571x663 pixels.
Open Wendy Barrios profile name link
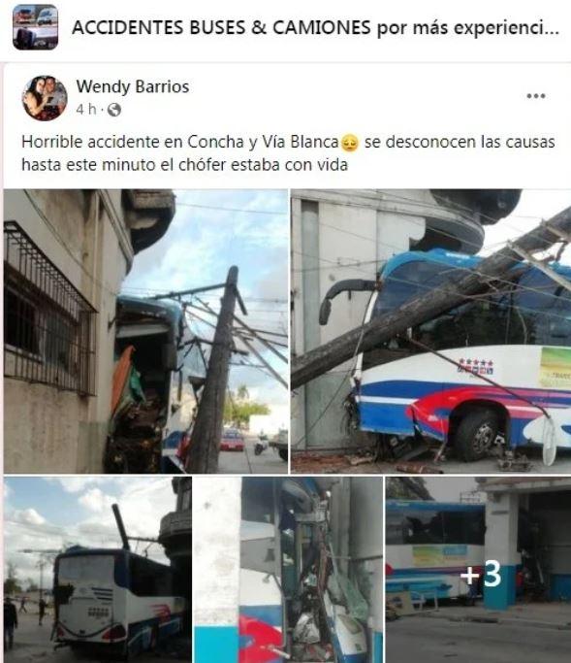(x=133, y=86)
